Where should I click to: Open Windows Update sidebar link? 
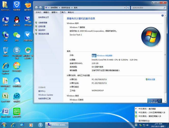coord(45,95)
